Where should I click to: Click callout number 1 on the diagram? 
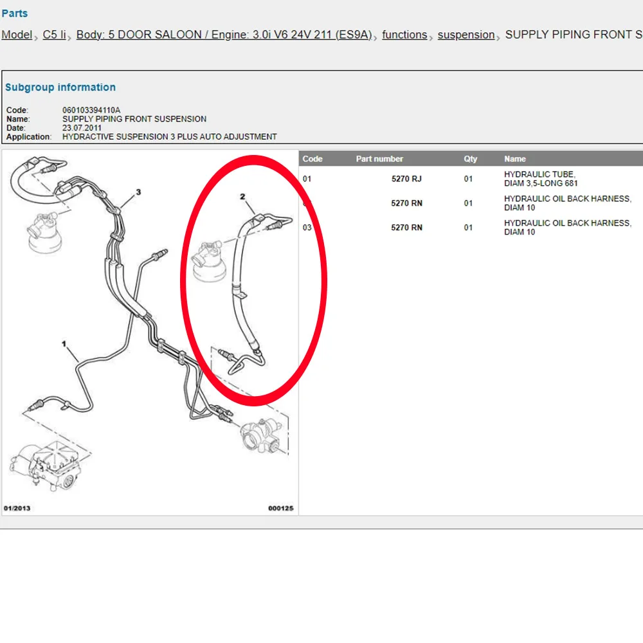click(x=64, y=343)
